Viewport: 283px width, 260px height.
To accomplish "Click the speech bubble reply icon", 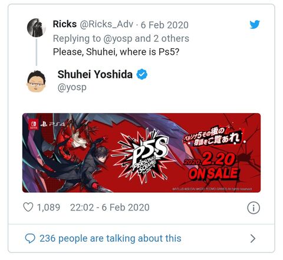I will 30,238.
